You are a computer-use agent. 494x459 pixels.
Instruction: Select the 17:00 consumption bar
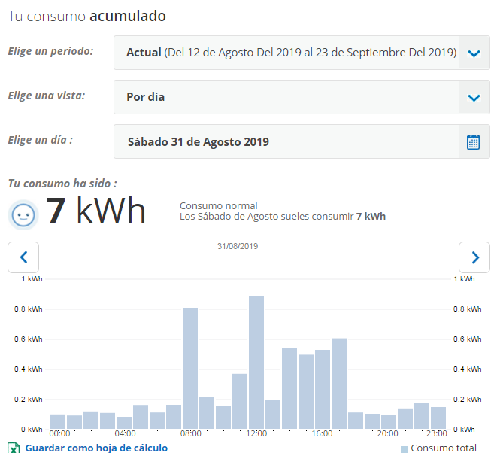339,383
